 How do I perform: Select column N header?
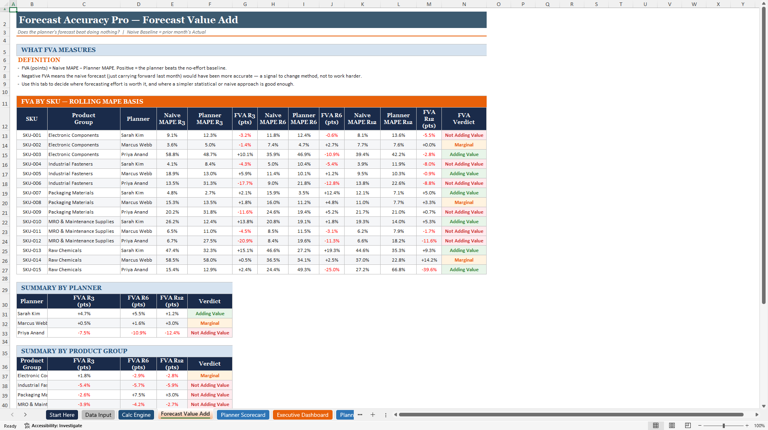(x=464, y=4)
